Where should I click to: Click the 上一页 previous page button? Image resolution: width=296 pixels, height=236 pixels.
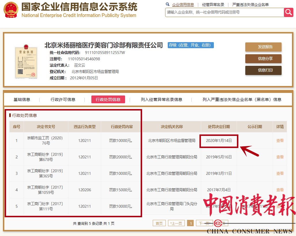coord(176,223)
